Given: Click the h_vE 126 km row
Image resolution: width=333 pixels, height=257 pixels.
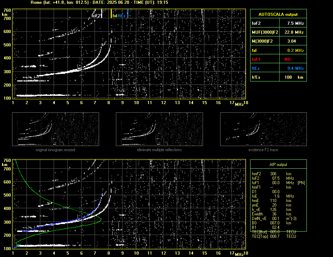Looking at the screenshot, I should tap(271, 210).
